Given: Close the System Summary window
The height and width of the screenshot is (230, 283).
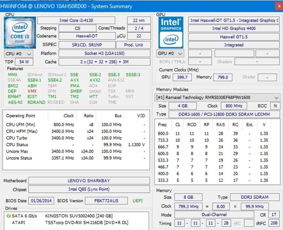Looking at the screenshot, I should tap(279, 6).
